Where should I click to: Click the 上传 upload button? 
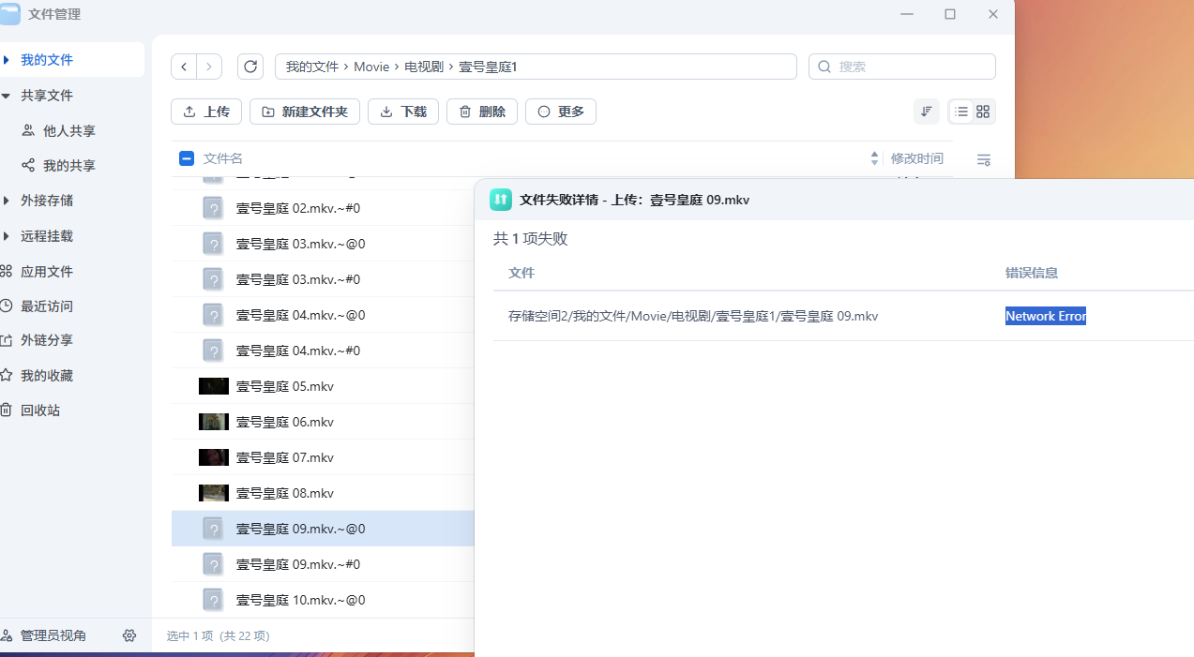206,112
